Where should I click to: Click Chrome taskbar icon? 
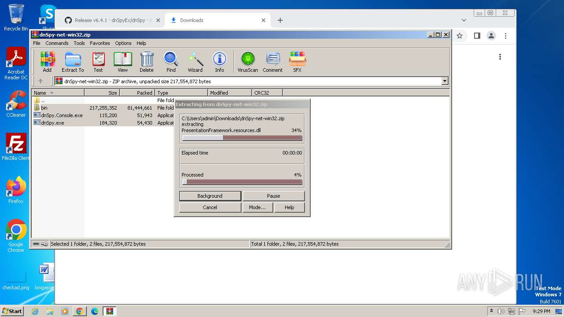(79, 311)
